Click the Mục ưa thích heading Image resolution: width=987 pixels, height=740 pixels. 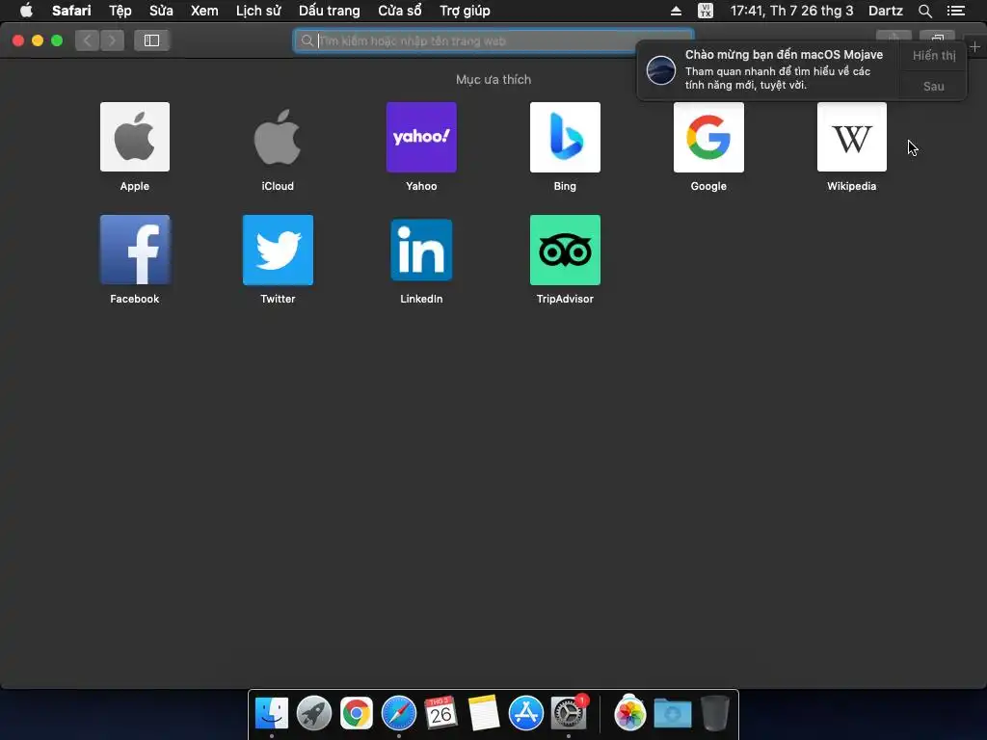(x=493, y=79)
